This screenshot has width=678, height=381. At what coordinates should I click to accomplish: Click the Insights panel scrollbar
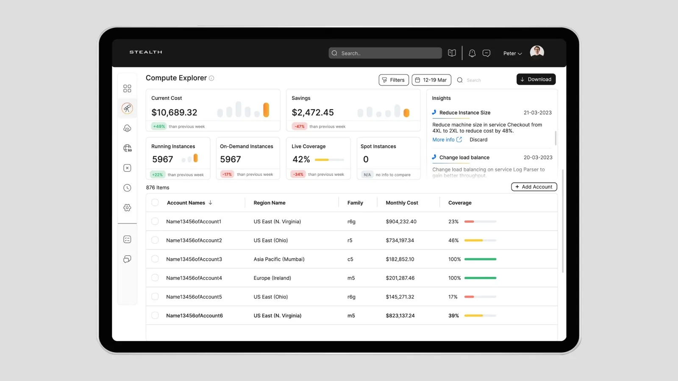[x=556, y=138]
